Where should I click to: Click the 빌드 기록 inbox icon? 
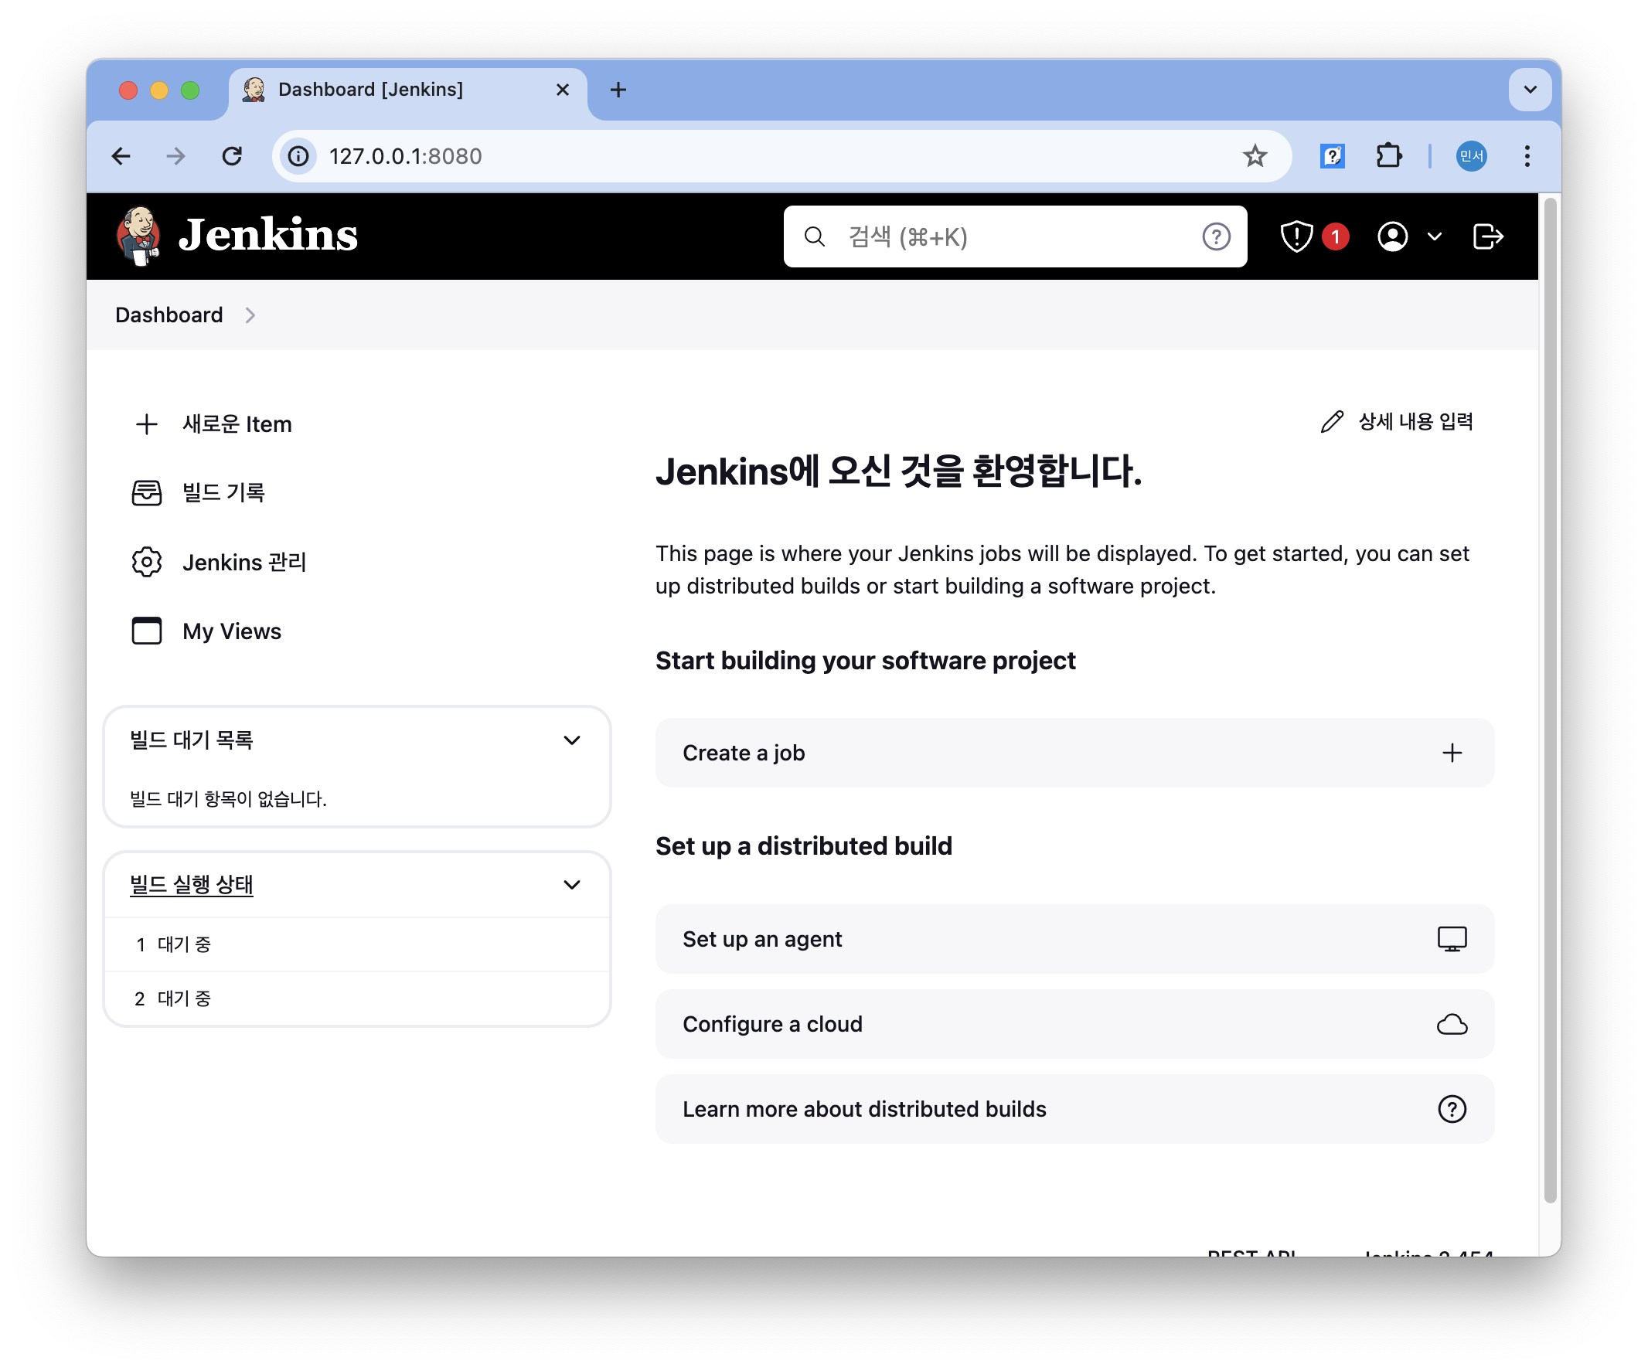tap(147, 493)
